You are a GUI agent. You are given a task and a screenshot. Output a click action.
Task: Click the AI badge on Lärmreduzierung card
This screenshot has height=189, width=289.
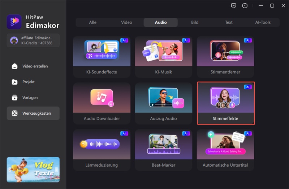[x=124, y=133]
